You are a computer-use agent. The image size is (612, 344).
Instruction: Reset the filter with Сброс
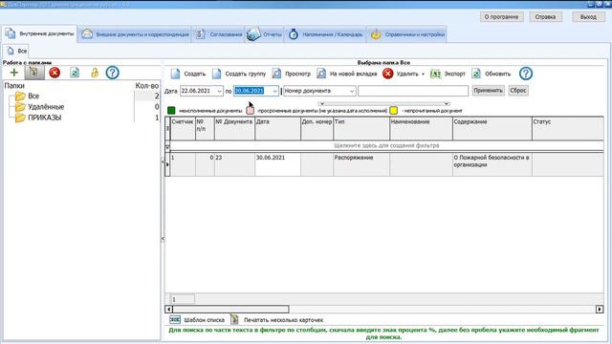[x=518, y=91]
